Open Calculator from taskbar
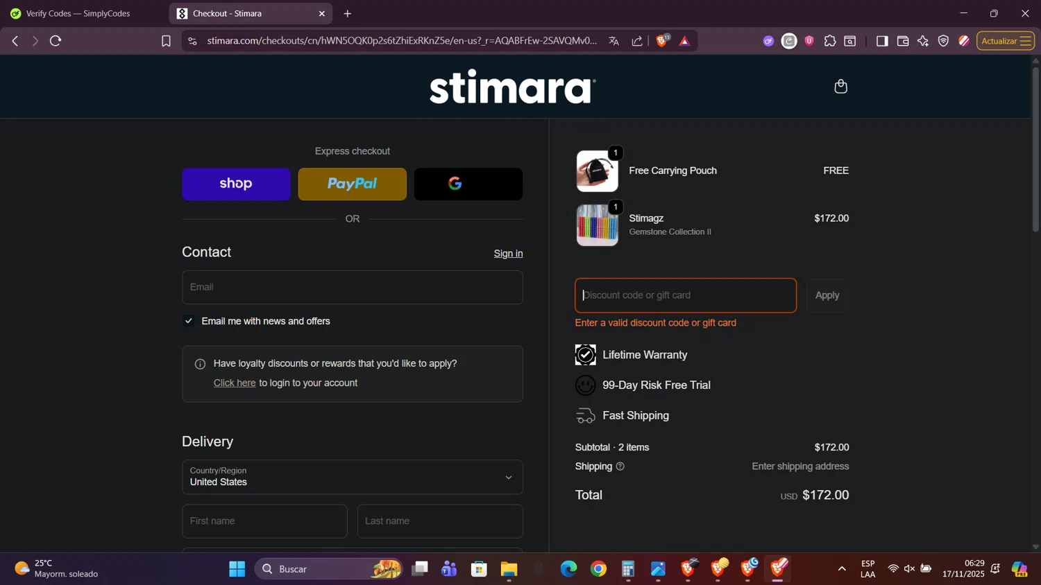 point(628,569)
